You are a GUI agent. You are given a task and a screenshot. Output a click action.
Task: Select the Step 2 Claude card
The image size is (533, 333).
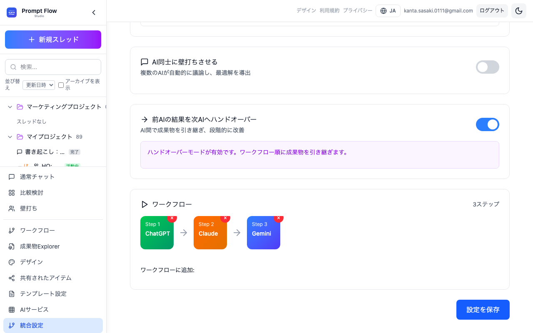[x=210, y=233]
